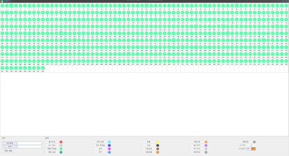Click the PPC 모드 legend label
This screenshot has height=156, width=289.
tap(197, 149)
